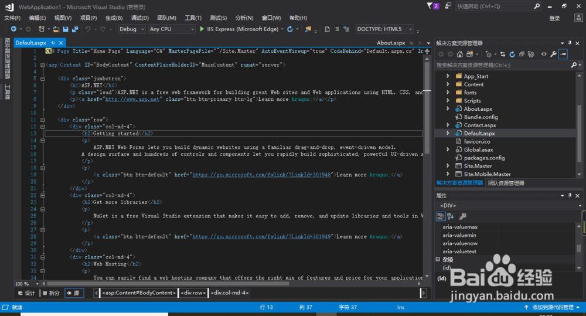Switch to 设计 (Design) view
The height and width of the screenshot is (316, 586).
(x=27, y=293)
